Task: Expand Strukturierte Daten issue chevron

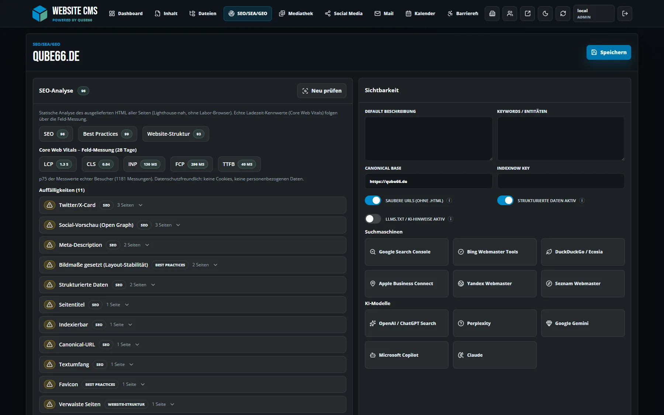Action: (153, 285)
